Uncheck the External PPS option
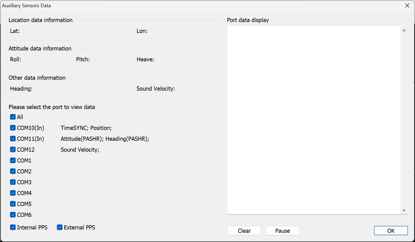 60,228
